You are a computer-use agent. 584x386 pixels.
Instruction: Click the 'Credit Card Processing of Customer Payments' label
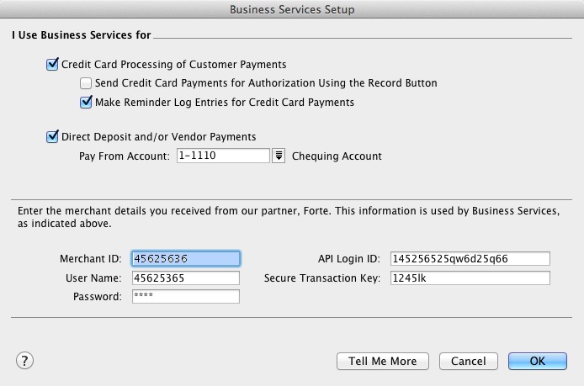(174, 64)
